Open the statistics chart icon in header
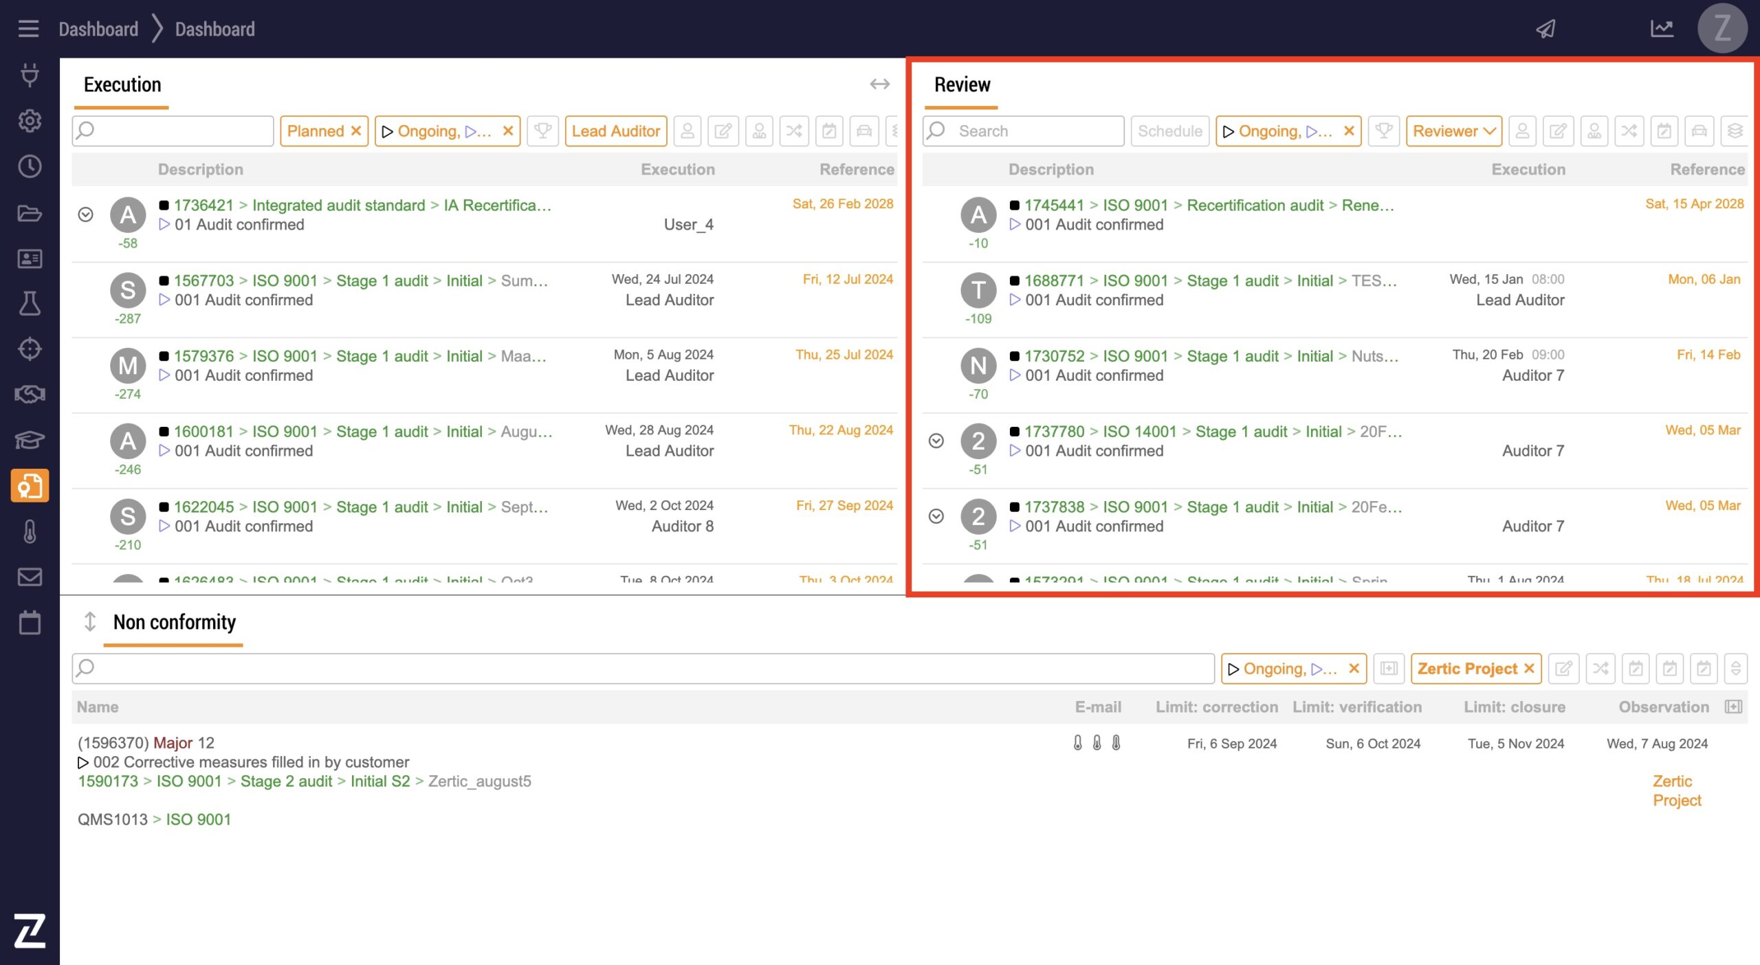 [1662, 29]
